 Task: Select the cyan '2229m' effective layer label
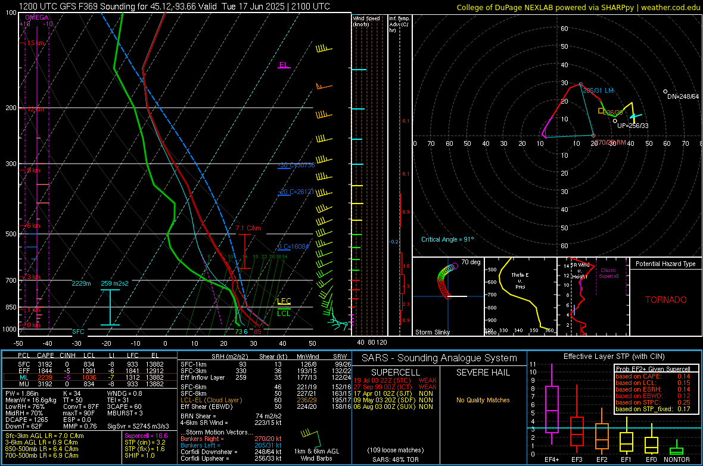[x=81, y=283]
